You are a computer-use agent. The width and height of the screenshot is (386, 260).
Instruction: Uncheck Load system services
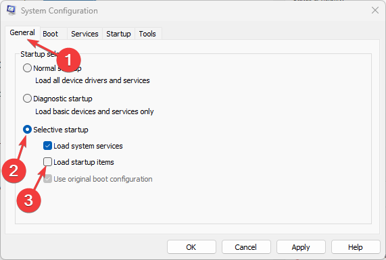point(47,146)
